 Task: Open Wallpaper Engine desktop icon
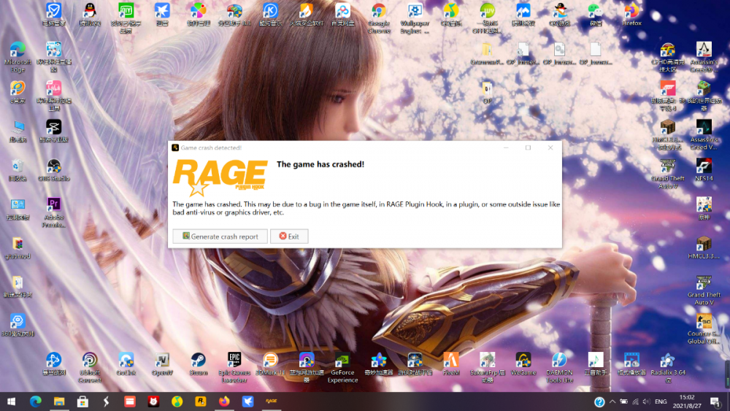coord(415,12)
